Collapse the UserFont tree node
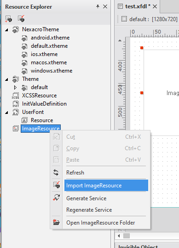The width and height of the screenshot is (179, 248). [6, 113]
